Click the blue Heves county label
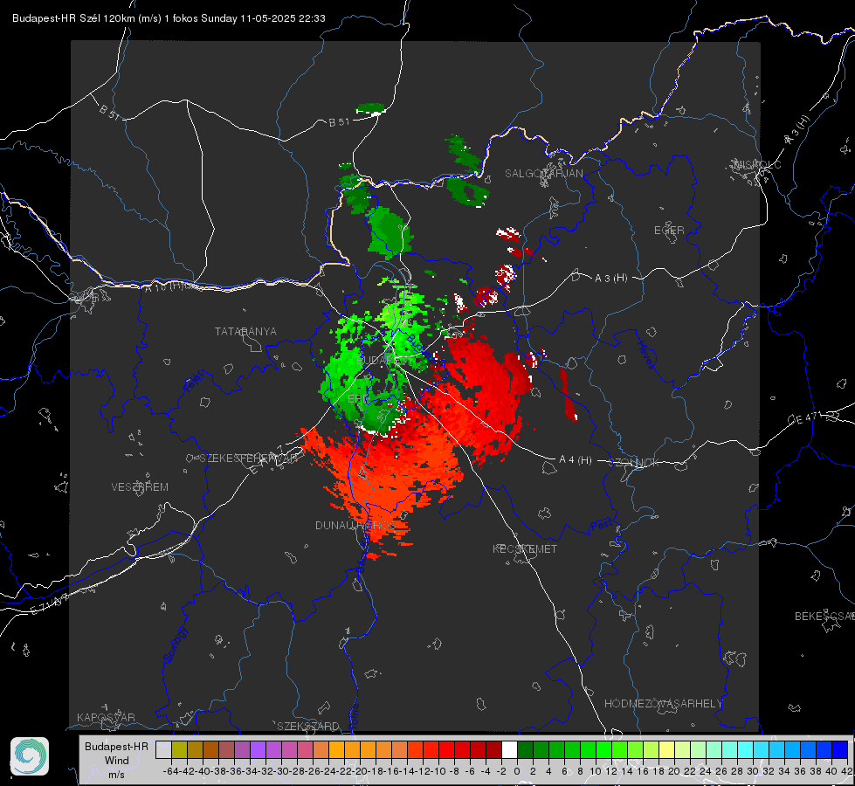 pyautogui.click(x=646, y=355)
